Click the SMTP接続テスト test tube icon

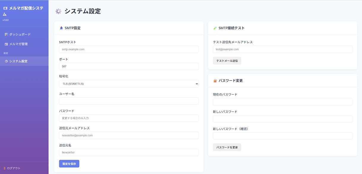tap(215, 28)
